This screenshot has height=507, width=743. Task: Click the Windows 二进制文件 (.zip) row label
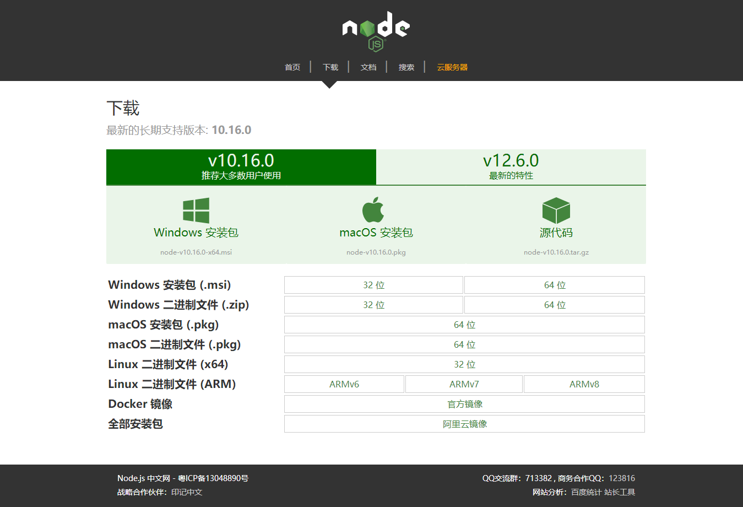click(x=178, y=305)
